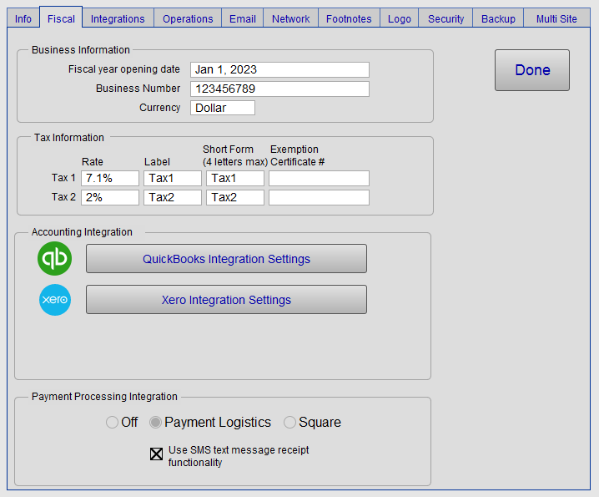
Task: Click the QuickBooks logo icon
Action: (x=55, y=259)
